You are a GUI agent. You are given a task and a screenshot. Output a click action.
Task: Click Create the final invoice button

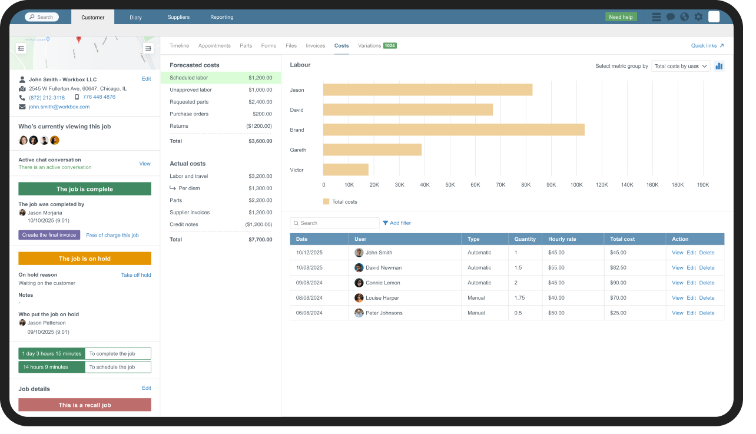(x=48, y=235)
